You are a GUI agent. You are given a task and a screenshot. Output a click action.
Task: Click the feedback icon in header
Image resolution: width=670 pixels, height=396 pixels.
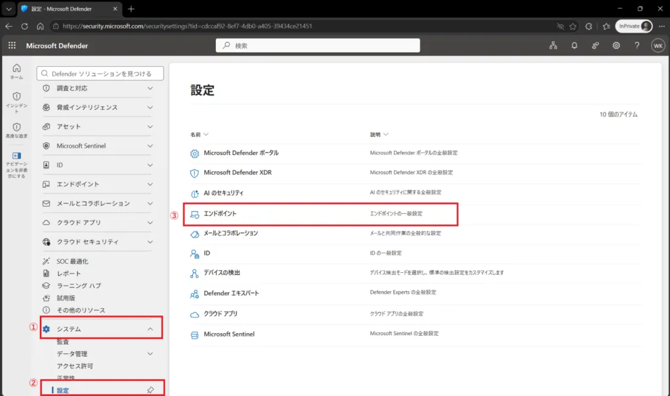click(x=595, y=45)
